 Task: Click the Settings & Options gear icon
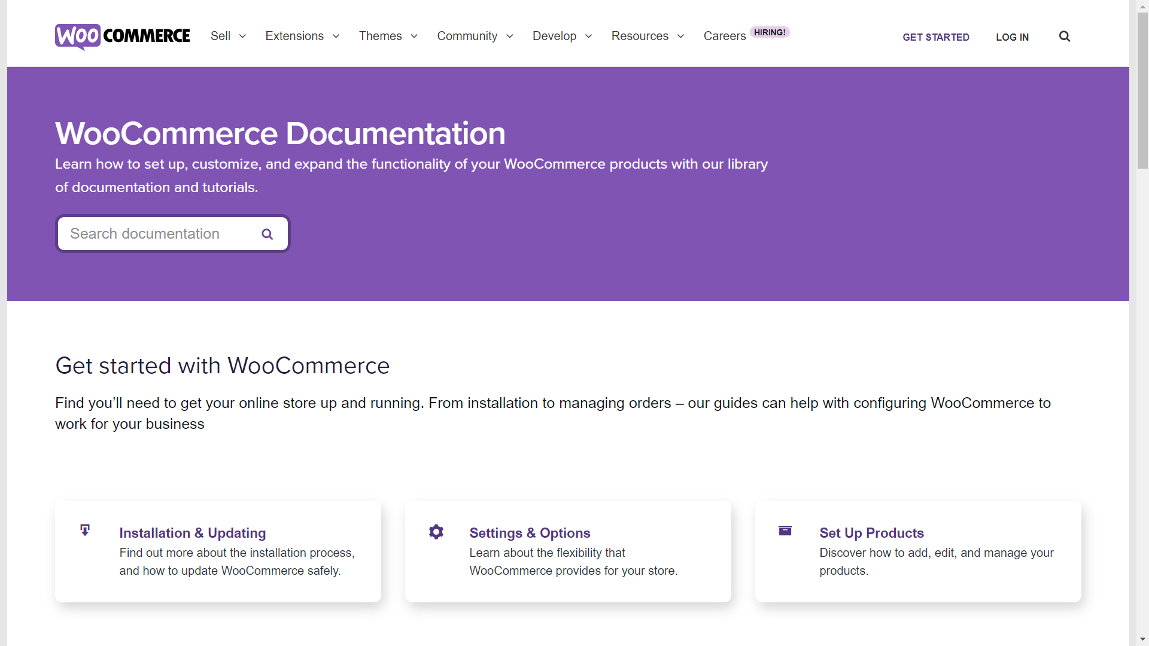pyautogui.click(x=436, y=532)
